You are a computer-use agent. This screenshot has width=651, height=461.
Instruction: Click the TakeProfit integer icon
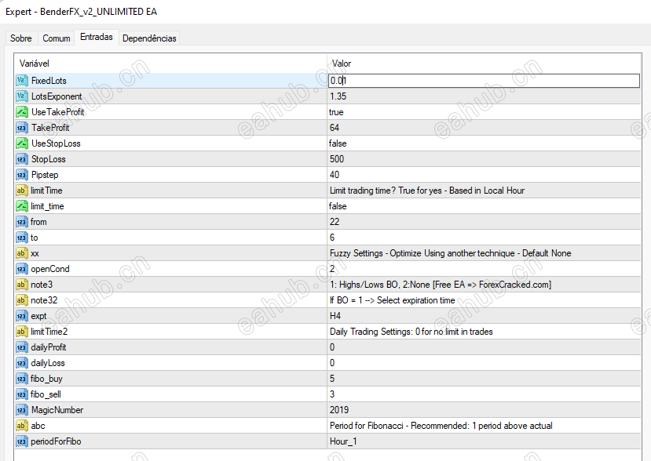pos(21,128)
